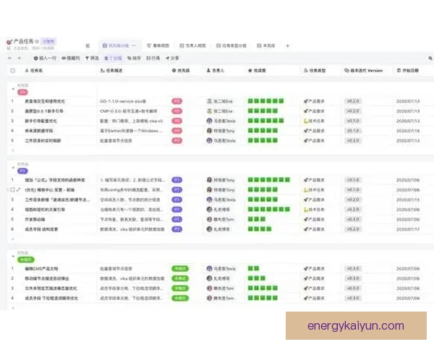Open priority tag in 开发移动端 row
This screenshot has height=347, width=434.
pos(177,220)
